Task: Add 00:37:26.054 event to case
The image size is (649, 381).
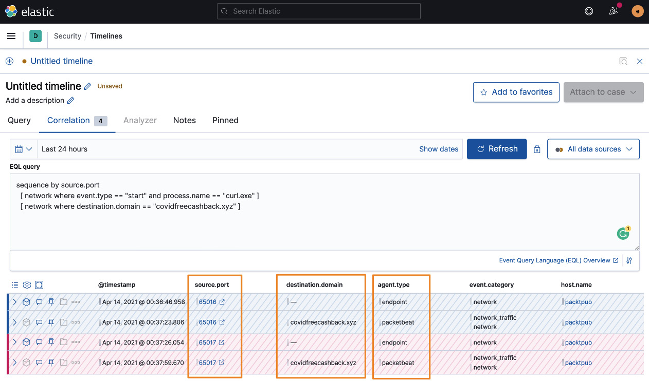Action: 63,342
